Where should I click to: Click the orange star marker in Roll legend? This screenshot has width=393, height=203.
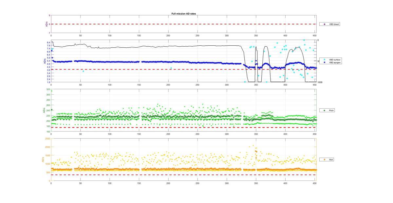325,160
